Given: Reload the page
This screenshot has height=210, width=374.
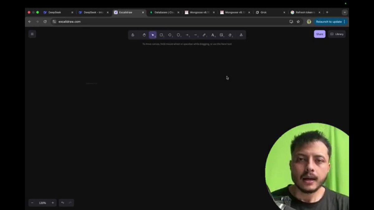Looking at the screenshot, I should (x=45, y=21).
